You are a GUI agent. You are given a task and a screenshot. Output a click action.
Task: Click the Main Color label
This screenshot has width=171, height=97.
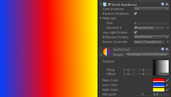(110, 80)
